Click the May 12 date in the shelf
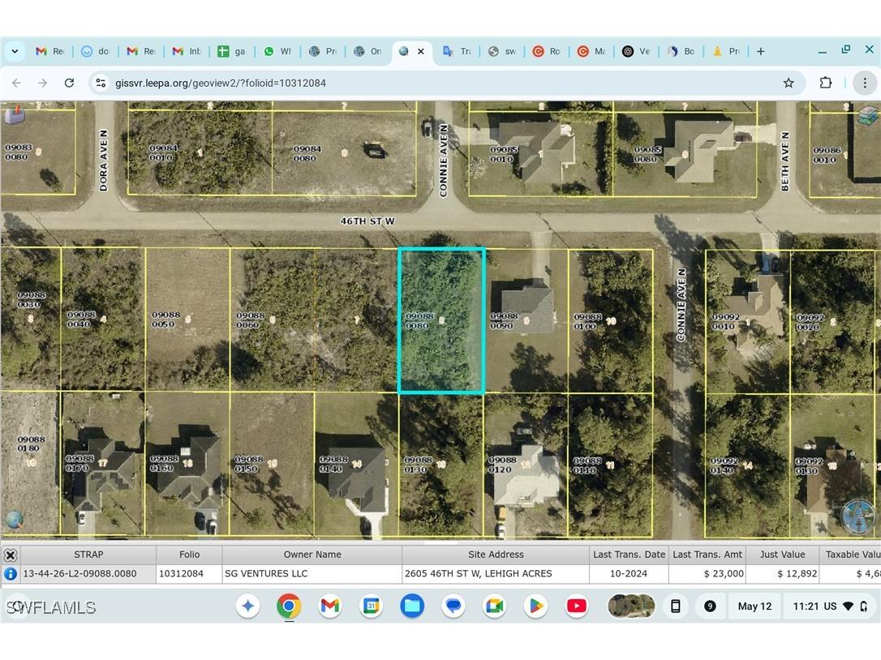The height and width of the screenshot is (660, 881). (x=754, y=606)
